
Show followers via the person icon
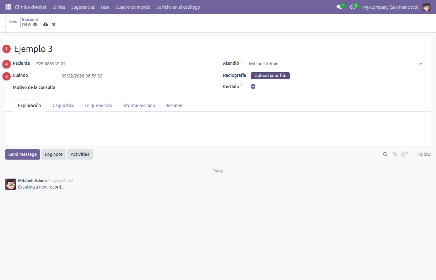tap(403, 154)
